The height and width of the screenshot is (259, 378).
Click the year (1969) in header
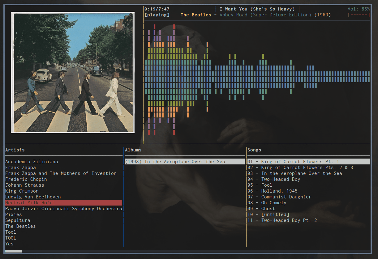coord(323,15)
